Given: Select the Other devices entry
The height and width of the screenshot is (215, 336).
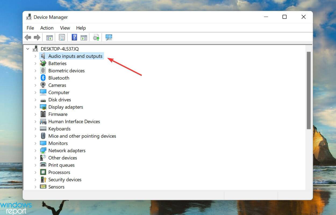Looking at the screenshot, I should point(63,158).
